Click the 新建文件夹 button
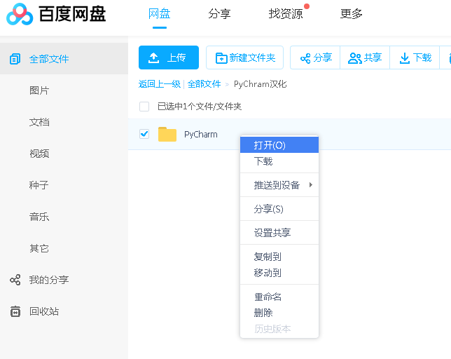Viewport: 451px width, 359px height. point(245,57)
